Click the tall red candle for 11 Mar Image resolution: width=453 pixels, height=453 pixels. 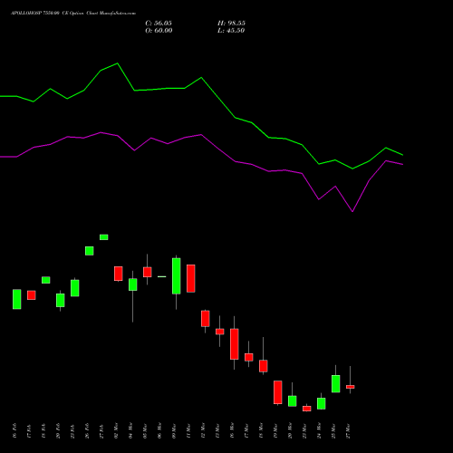point(191,278)
